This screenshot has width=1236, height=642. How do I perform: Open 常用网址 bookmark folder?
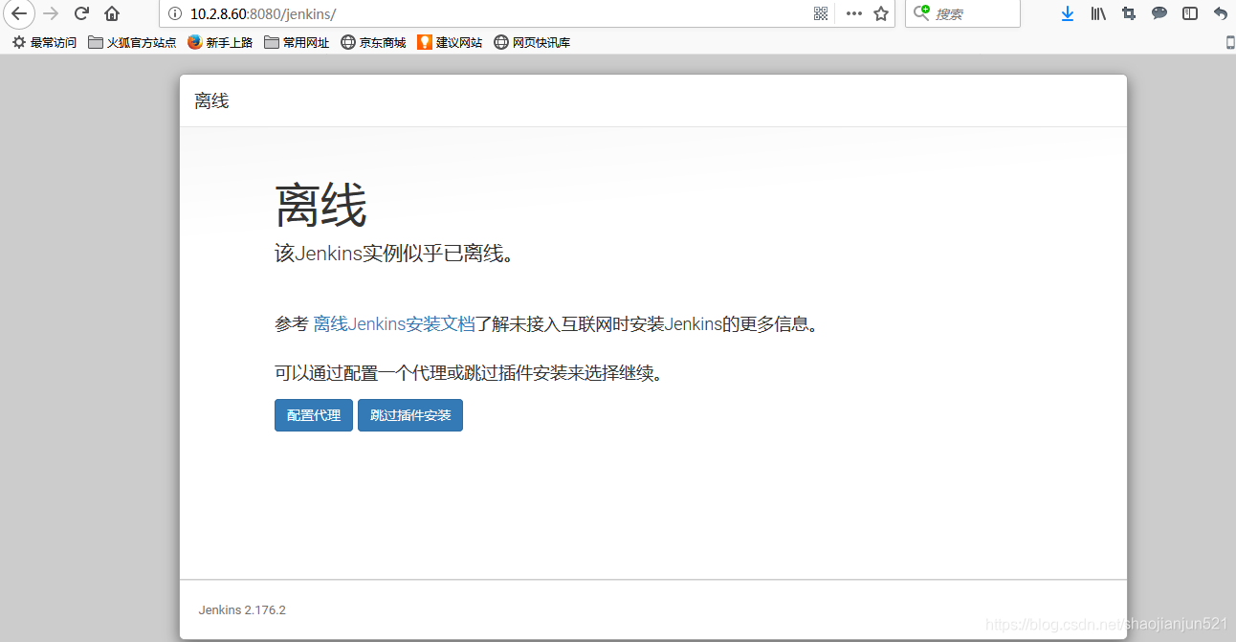[x=297, y=42]
